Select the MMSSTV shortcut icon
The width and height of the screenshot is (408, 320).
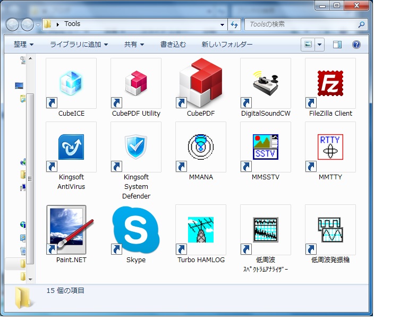[266, 147]
